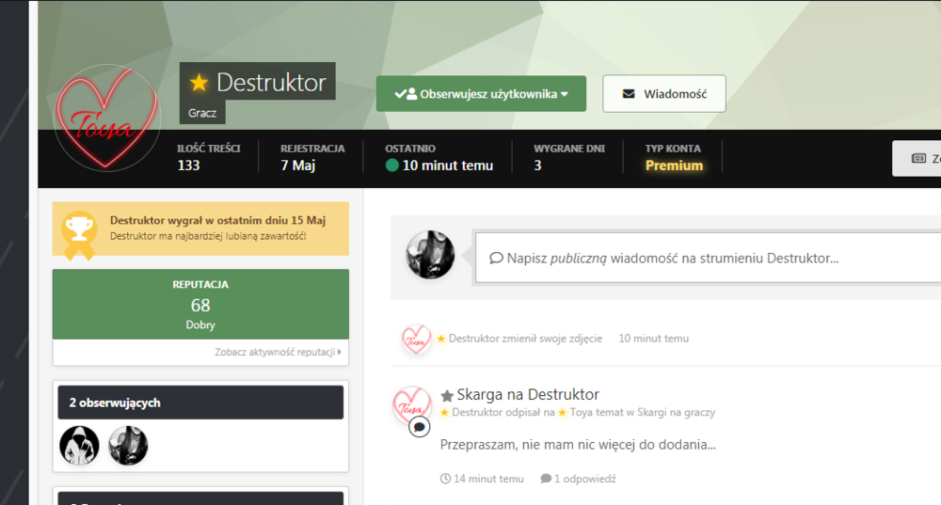The height and width of the screenshot is (505, 941).
Task: Click the comment bubble badge on post avatar
Action: pyautogui.click(x=420, y=427)
